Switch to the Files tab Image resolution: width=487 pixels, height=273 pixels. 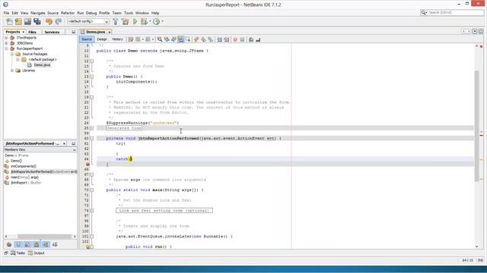[32, 32]
